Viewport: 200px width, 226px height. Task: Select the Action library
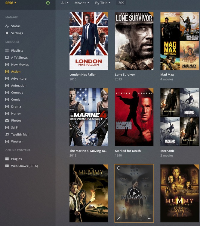point(16,72)
